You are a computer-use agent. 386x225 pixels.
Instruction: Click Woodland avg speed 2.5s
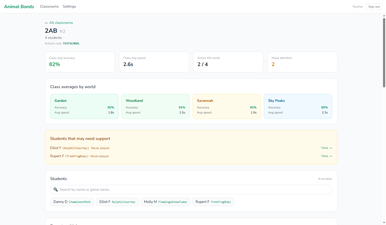[x=182, y=113]
